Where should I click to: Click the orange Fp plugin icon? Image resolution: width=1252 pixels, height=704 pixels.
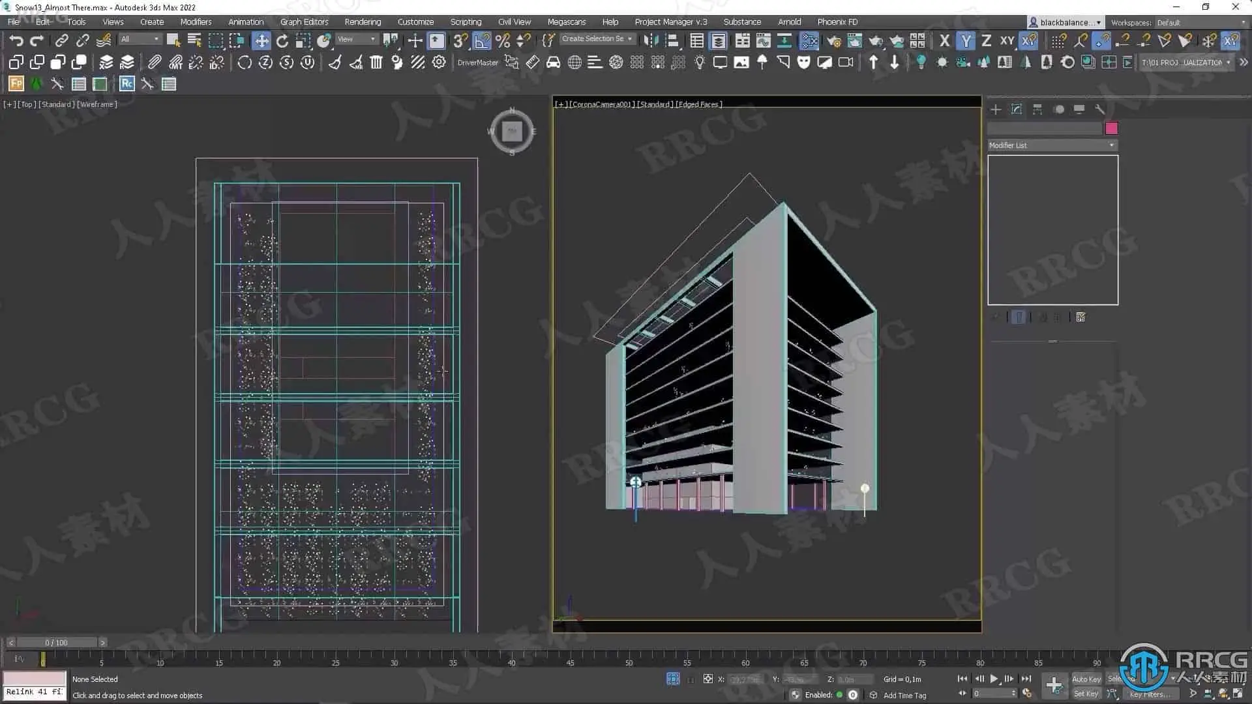16,84
